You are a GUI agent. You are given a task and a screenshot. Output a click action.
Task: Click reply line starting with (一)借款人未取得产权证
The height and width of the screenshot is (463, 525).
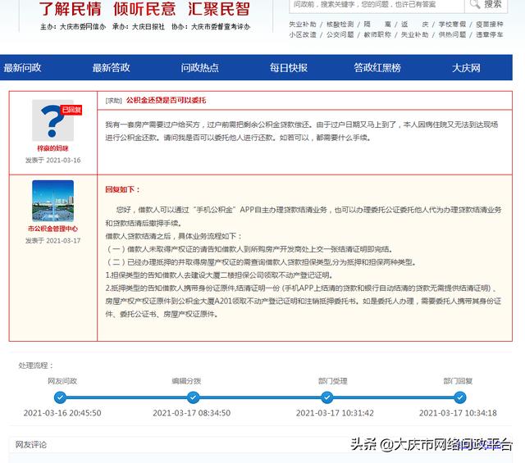point(249,249)
